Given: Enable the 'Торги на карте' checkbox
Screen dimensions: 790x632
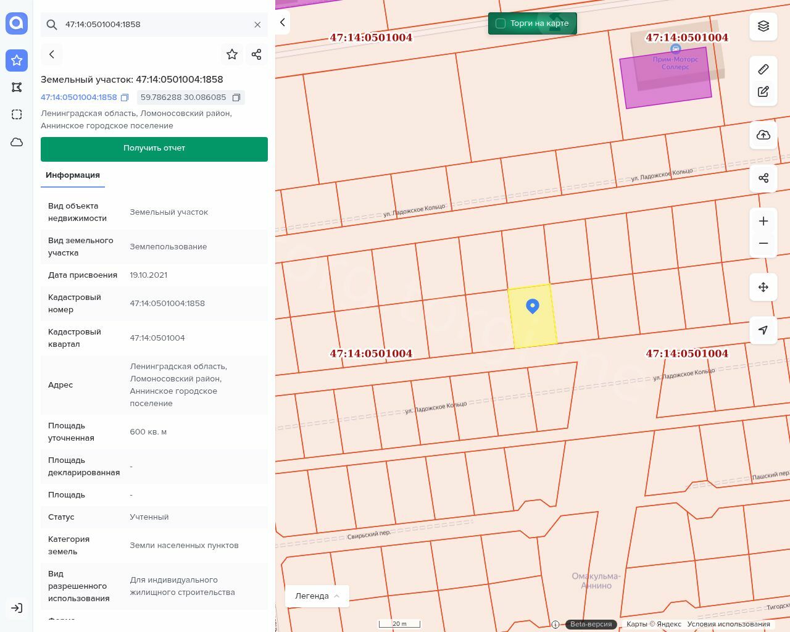Looking at the screenshot, I should point(501,23).
